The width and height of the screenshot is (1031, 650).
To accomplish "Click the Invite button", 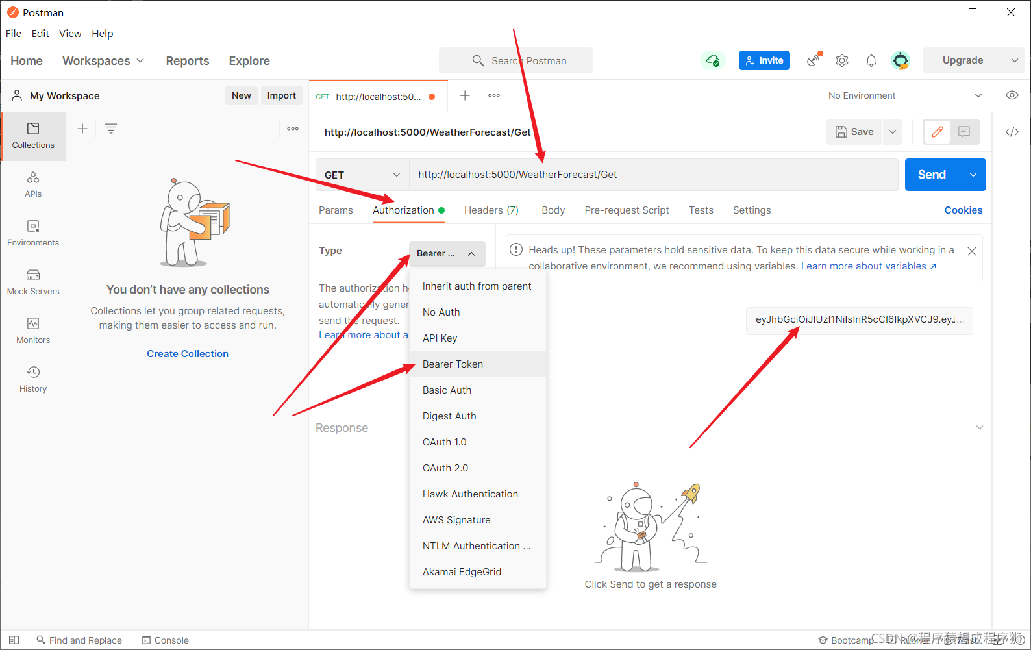I will pos(764,60).
